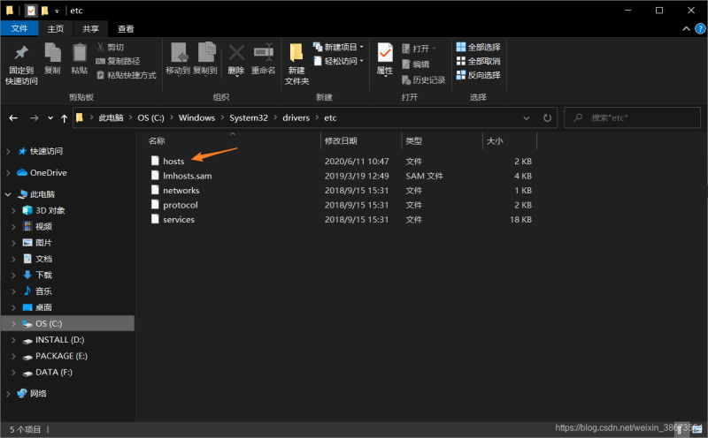Click Invert Selection button
The height and width of the screenshot is (438, 708).
click(x=478, y=75)
